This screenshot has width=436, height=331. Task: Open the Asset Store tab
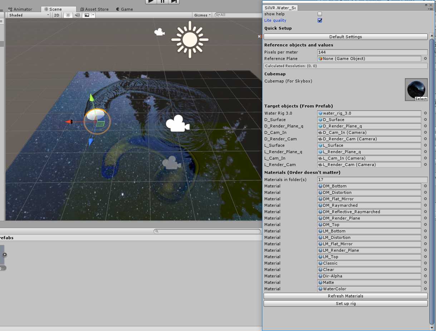pyautogui.click(x=94, y=9)
